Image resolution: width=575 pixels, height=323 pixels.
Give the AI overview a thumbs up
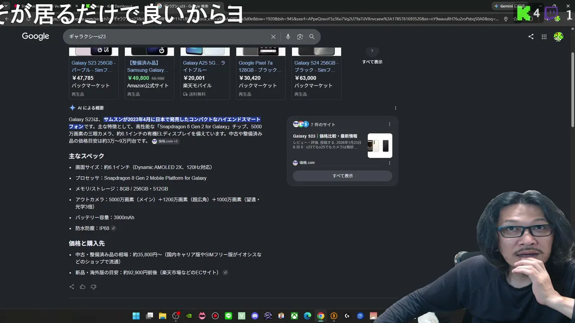(x=83, y=287)
